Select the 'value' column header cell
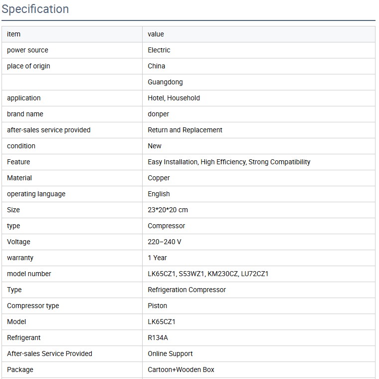The image size is (379, 379). pos(156,34)
